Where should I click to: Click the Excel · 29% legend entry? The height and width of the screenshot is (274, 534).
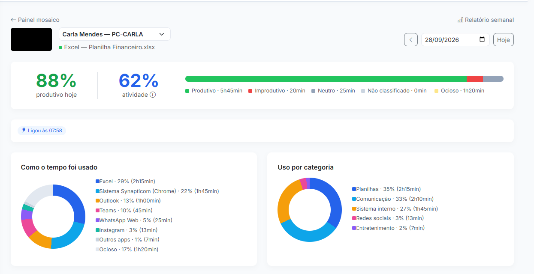[x=125, y=182]
